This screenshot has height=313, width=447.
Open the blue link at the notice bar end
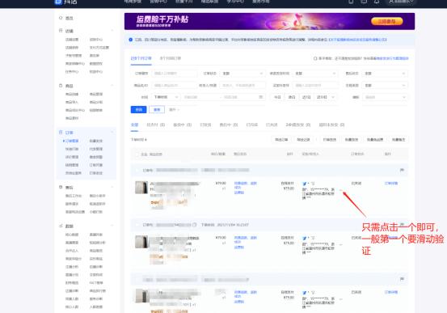pyautogui.click(x=357, y=40)
